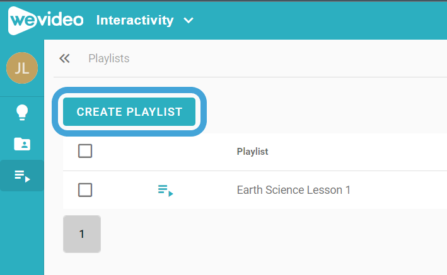Select the Earth Science Lesson 1 table row
Screen dimensions: 447x275
(255, 190)
